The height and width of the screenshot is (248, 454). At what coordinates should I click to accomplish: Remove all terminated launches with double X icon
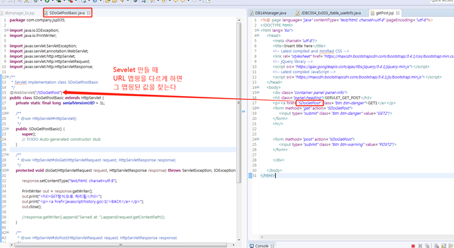[427, 246]
